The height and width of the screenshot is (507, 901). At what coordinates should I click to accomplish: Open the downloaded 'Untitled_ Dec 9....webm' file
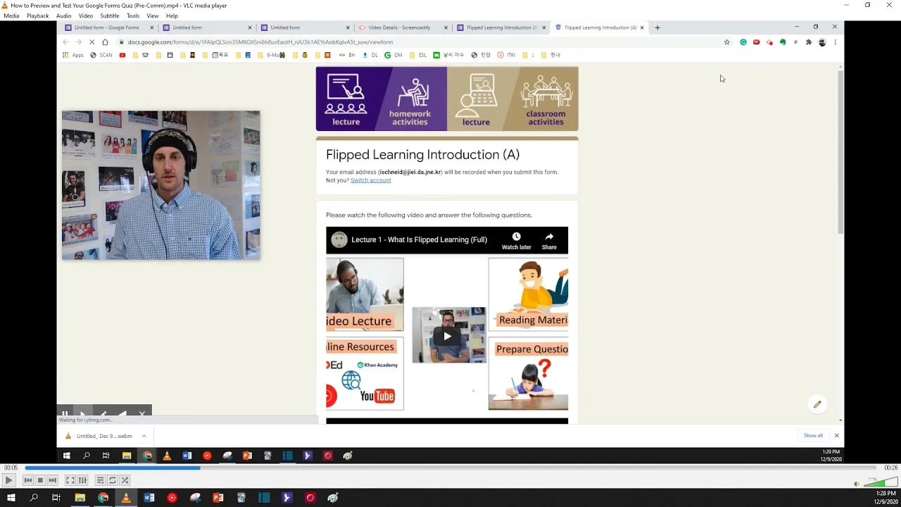point(104,436)
